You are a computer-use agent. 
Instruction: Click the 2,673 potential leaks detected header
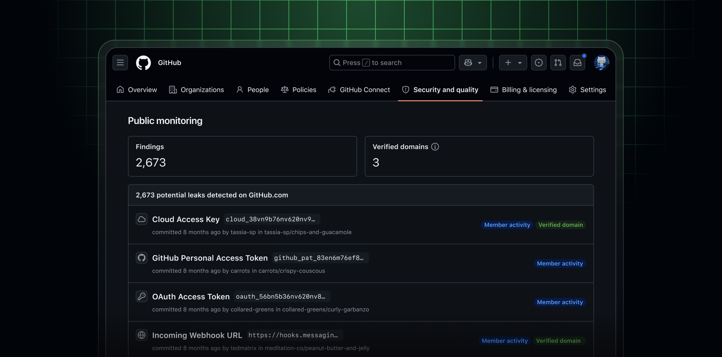(x=212, y=195)
